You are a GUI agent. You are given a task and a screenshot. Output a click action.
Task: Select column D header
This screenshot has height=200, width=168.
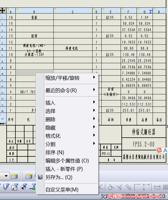click(x=97, y=10)
